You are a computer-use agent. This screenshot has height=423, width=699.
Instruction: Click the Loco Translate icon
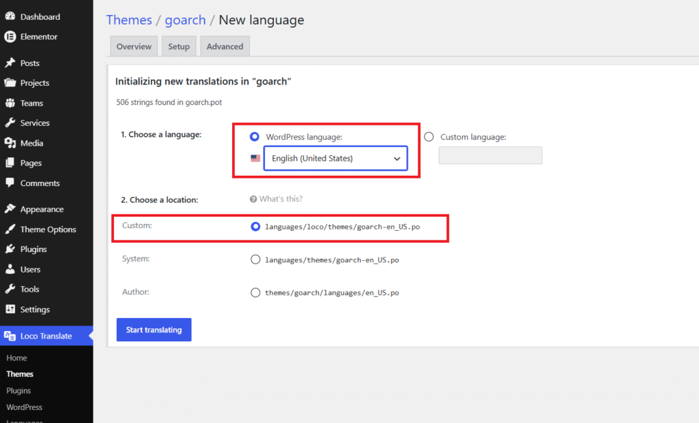point(10,336)
